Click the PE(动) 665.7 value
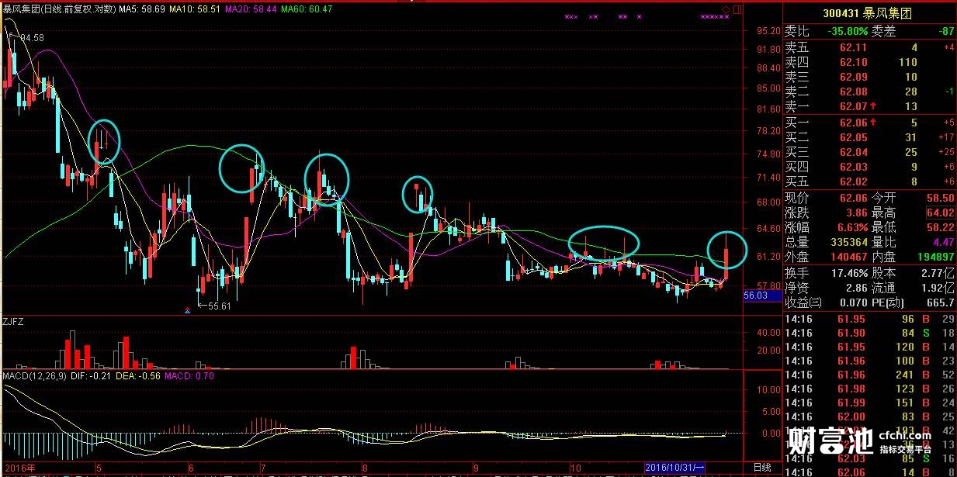957x477 pixels. tap(939, 302)
